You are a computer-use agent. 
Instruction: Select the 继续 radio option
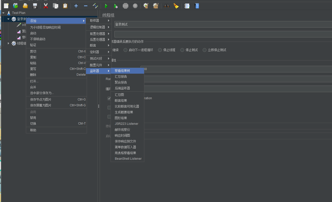click(x=115, y=50)
